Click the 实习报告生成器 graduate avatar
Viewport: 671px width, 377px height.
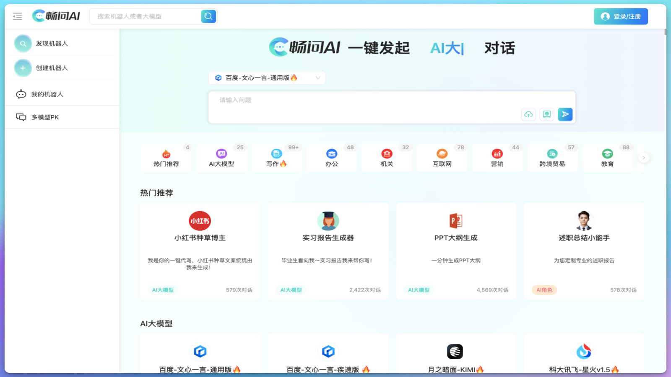[x=328, y=221]
